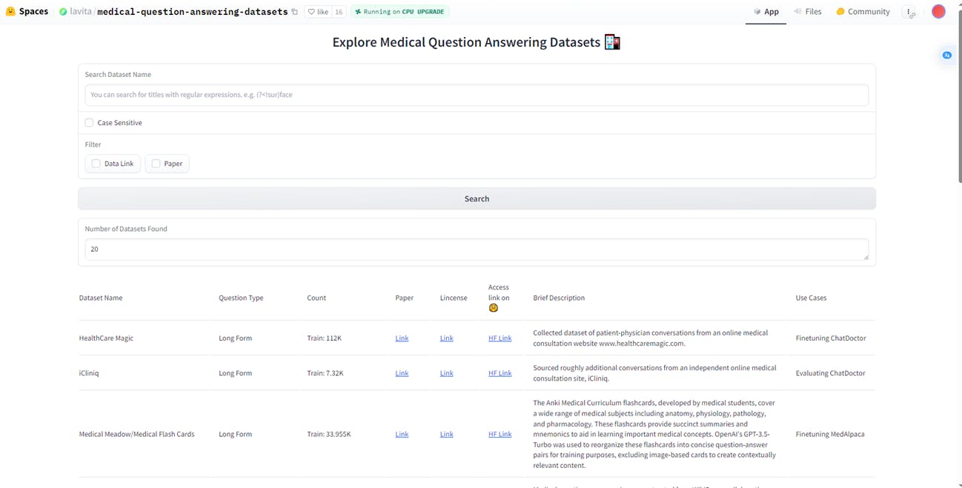
Task: Click the Train: 33.955K count cell
Action: click(x=329, y=435)
